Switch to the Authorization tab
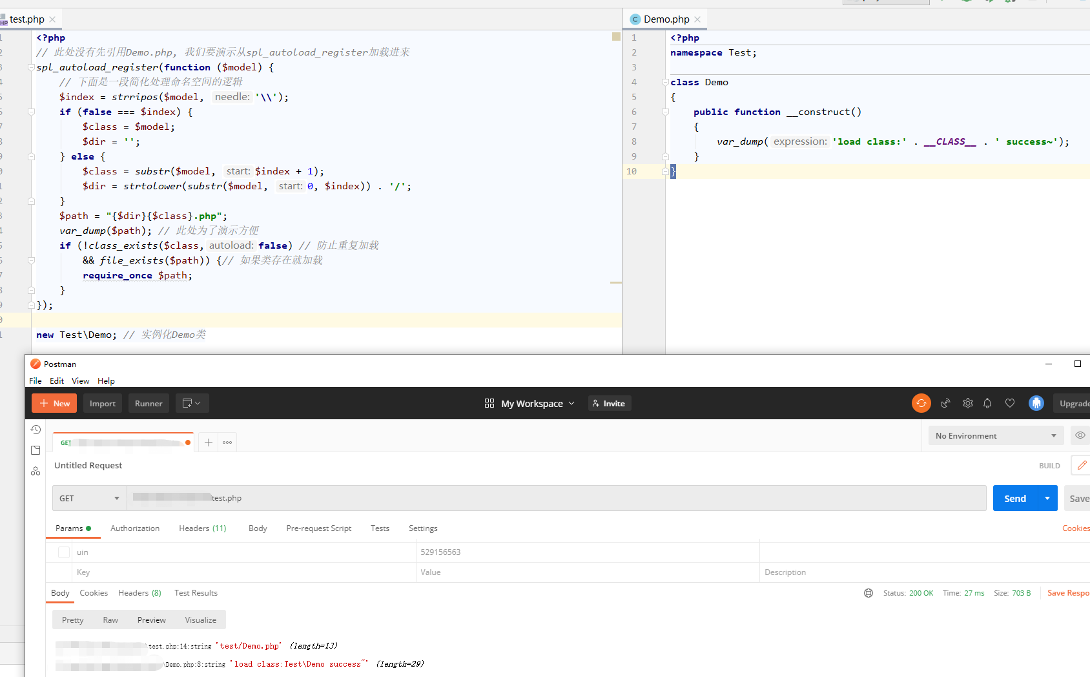The height and width of the screenshot is (677, 1090). (x=134, y=528)
